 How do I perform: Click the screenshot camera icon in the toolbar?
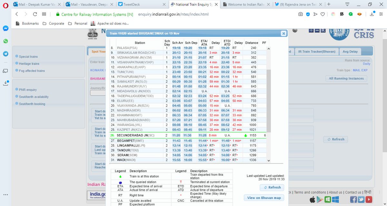(x=301, y=14)
